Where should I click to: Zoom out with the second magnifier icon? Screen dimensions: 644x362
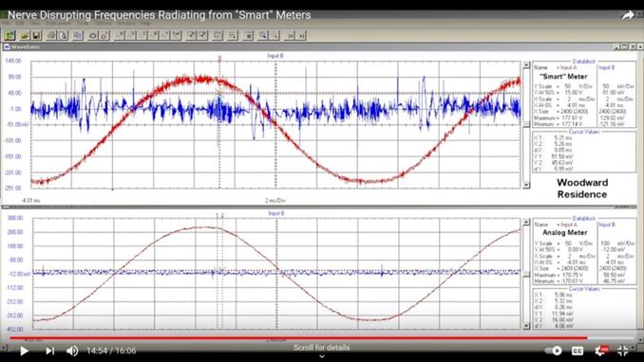(x=275, y=36)
